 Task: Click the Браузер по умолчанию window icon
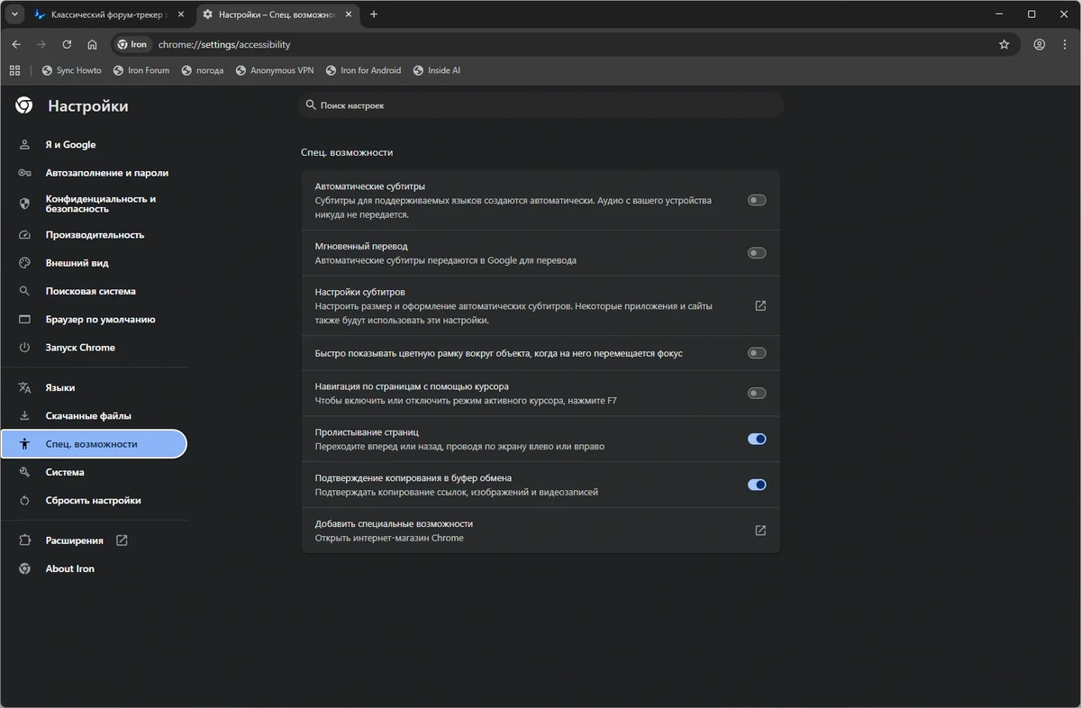tap(25, 320)
